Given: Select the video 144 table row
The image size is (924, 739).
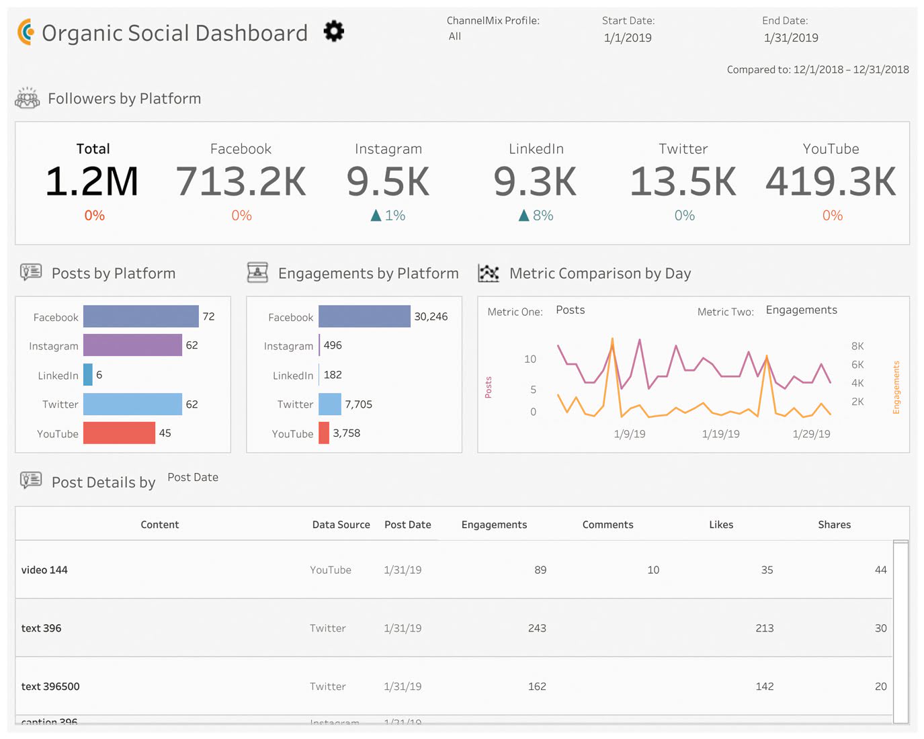Looking at the screenshot, I should (x=44, y=570).
